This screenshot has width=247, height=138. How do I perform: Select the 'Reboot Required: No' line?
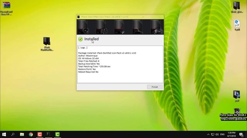pos(88,72)
